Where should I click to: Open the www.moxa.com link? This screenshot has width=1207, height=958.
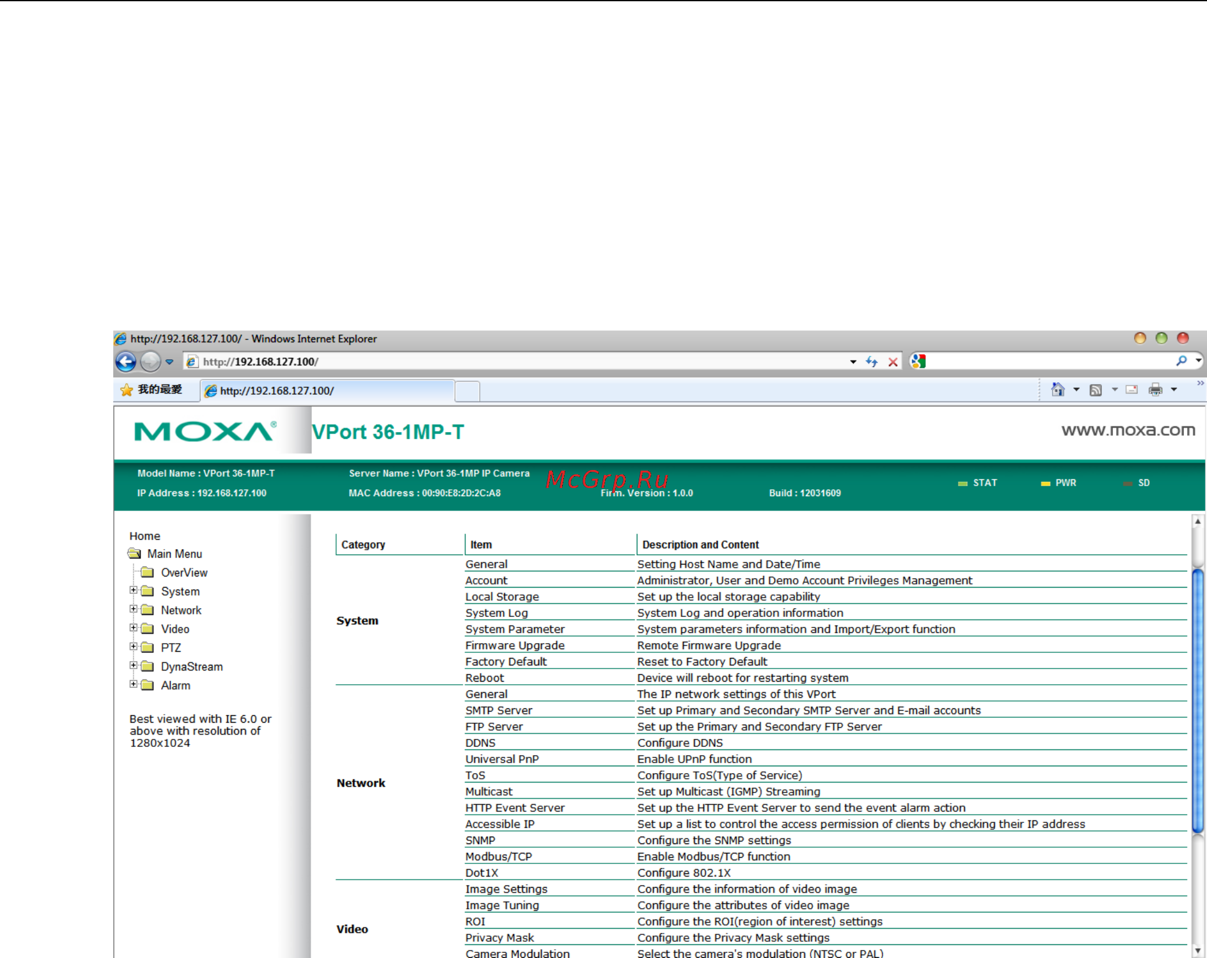(1128, 430)
